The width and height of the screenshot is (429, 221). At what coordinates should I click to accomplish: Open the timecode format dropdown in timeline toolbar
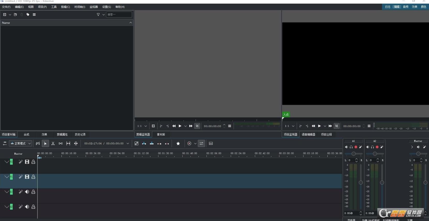pyautogui.click(x=128, y=144)
